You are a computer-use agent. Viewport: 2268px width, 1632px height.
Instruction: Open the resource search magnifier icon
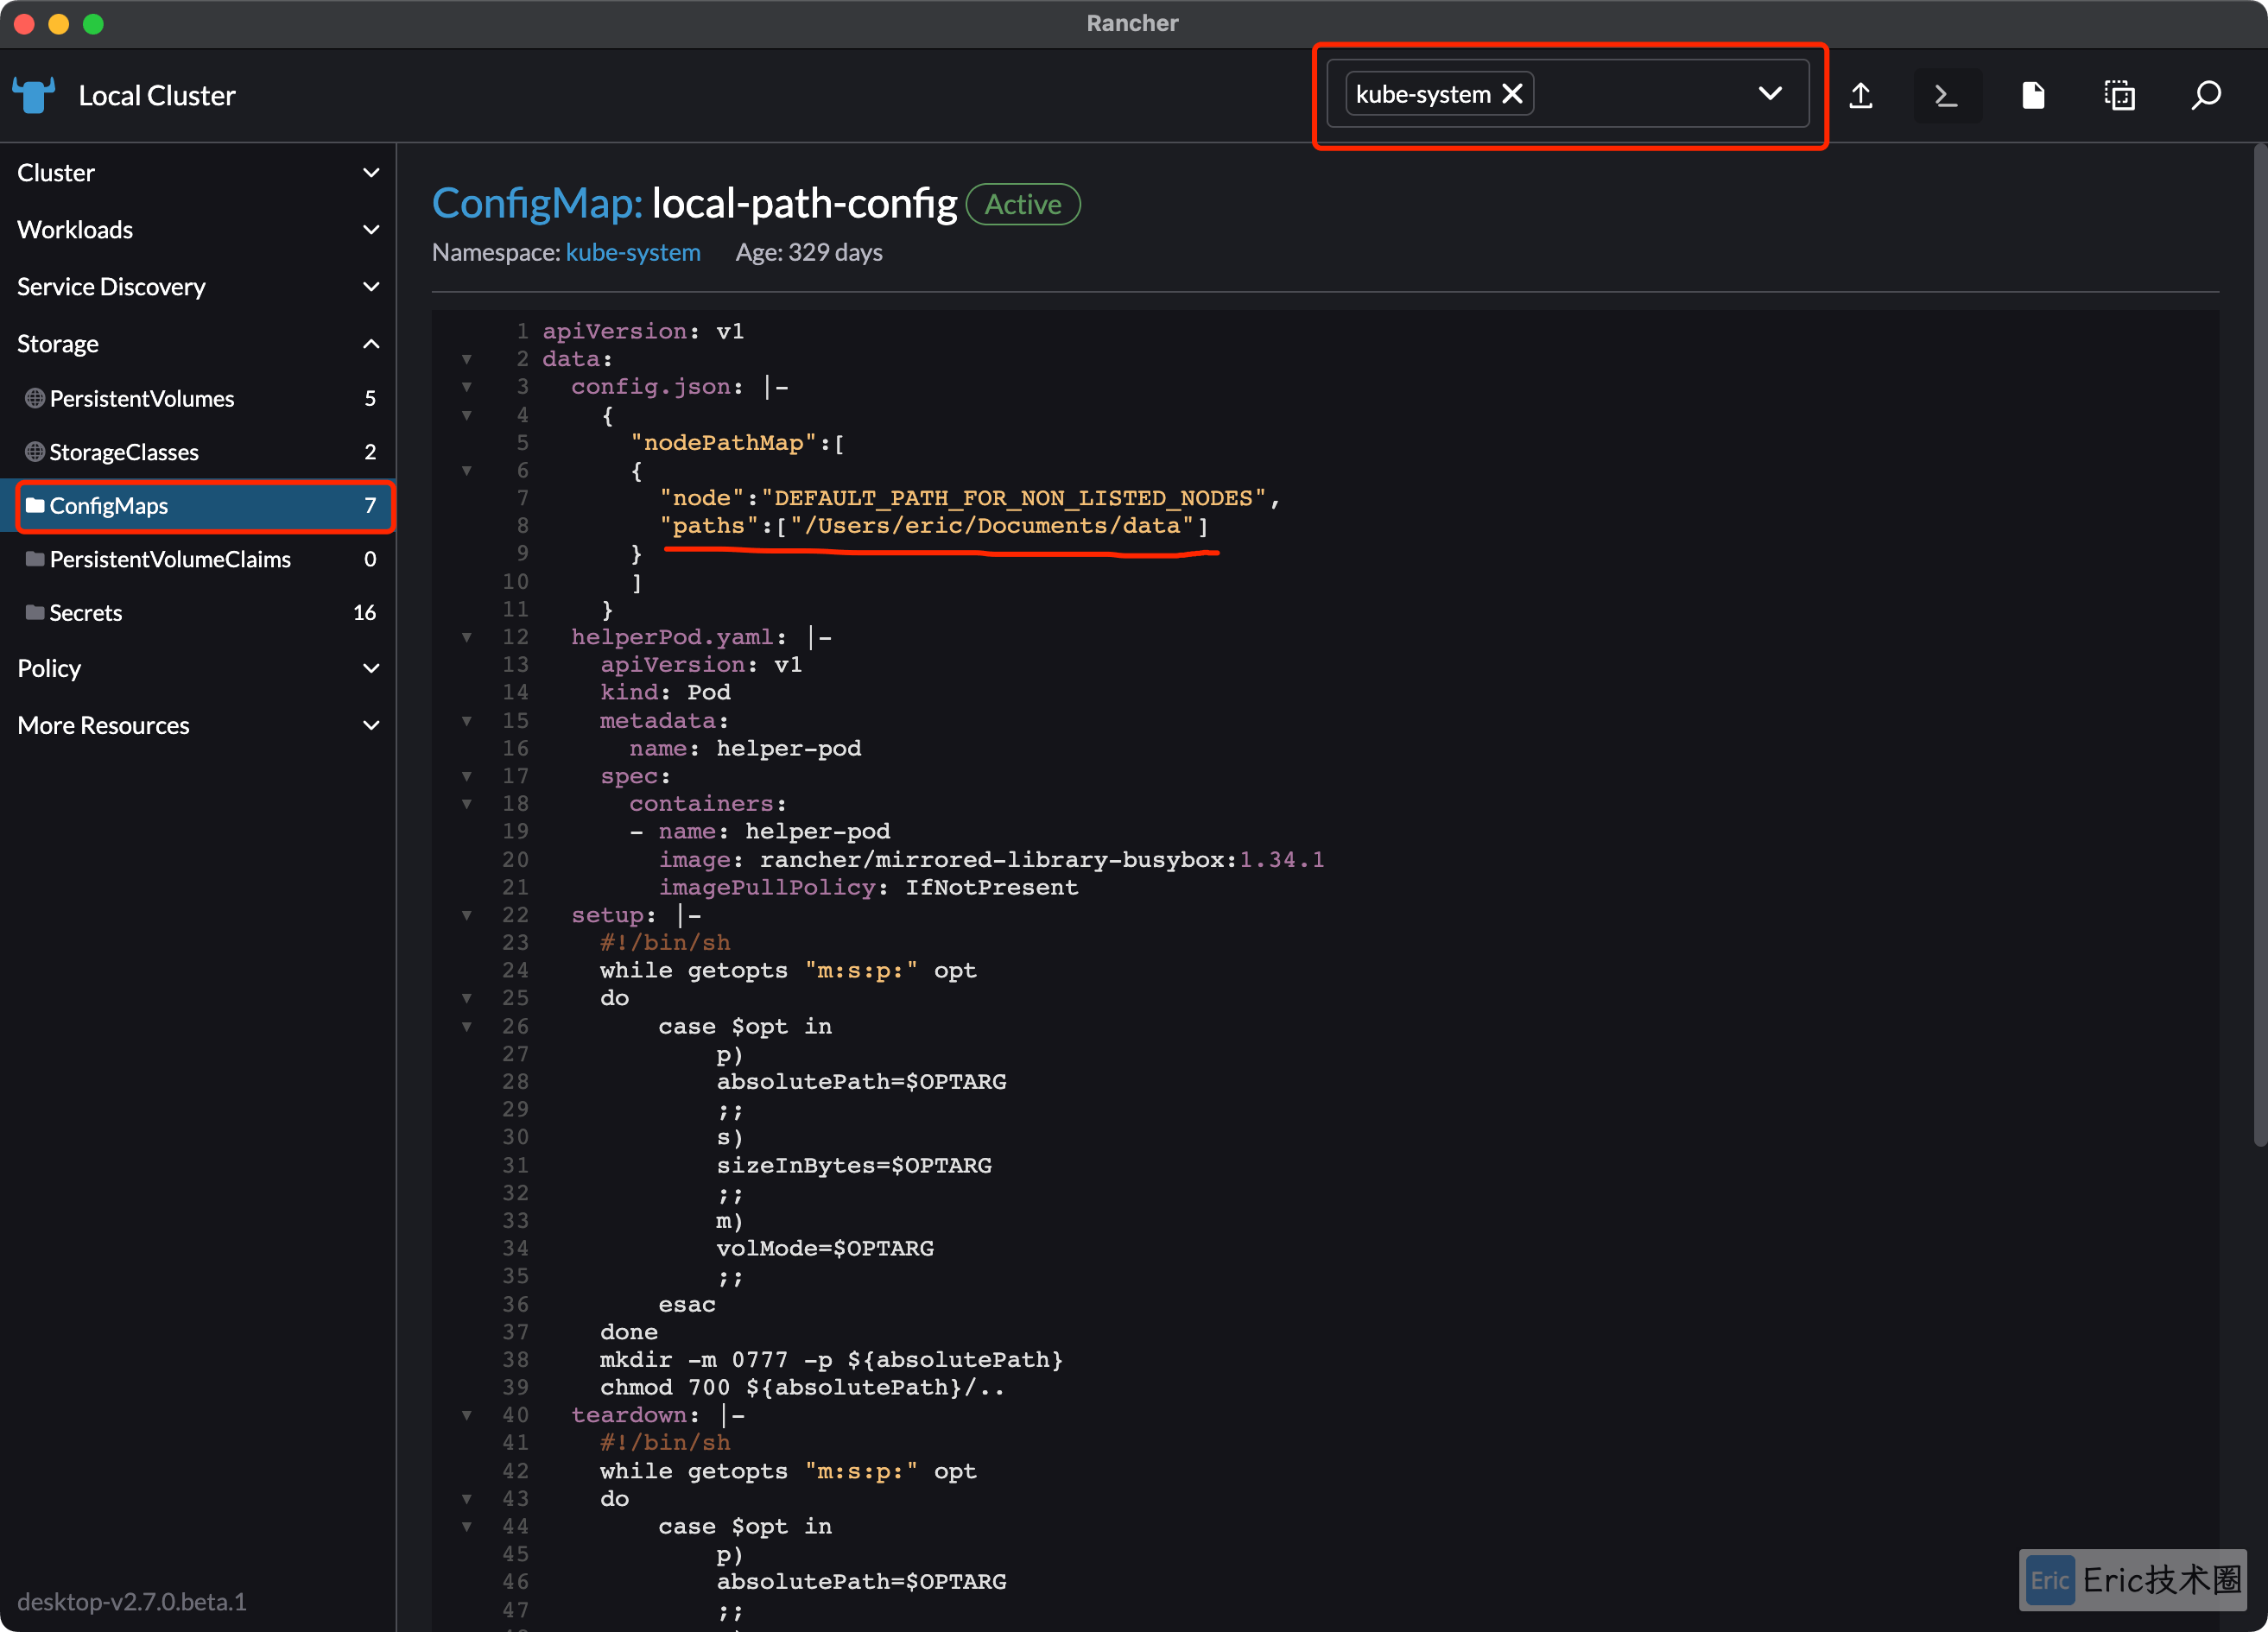coord(2206,95)
